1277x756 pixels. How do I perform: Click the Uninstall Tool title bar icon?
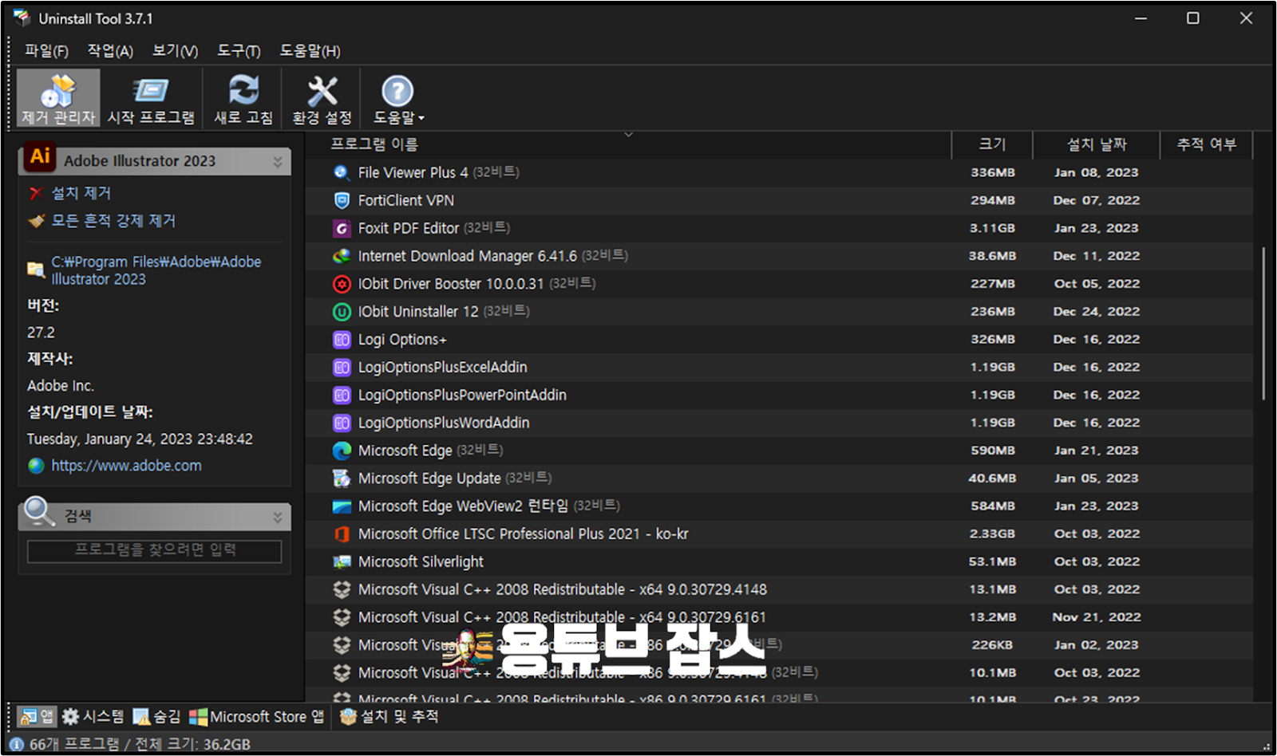click(x=22, y=18)
